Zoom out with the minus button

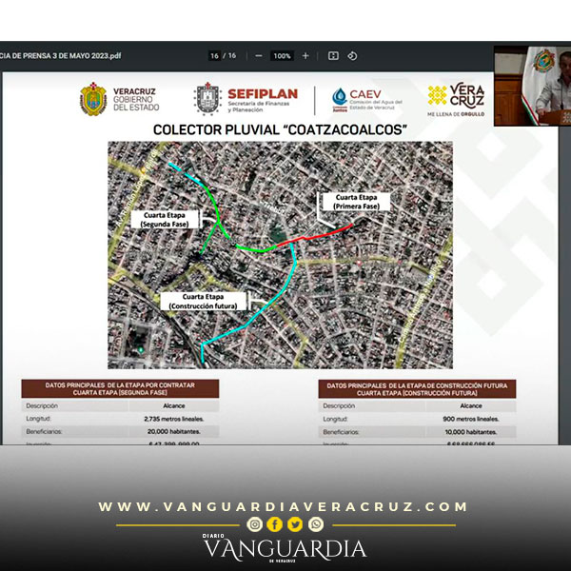pyautogui.click(x=259, y=56)
